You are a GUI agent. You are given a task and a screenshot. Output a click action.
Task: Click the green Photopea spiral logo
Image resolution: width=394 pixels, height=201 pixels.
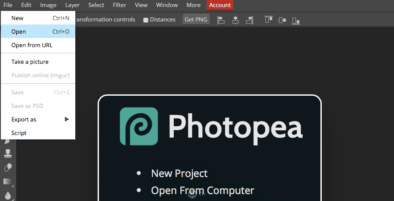click(x=139, y=126)
